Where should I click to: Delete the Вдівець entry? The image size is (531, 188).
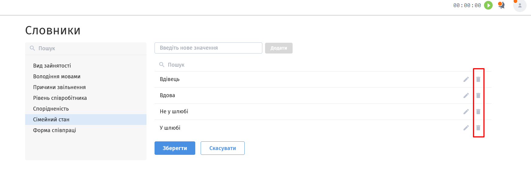(x=478, y=79)
